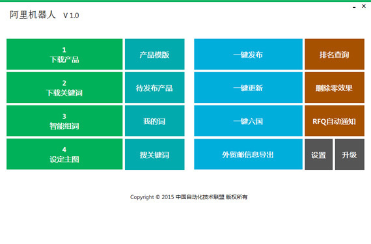371x244 pixels.
Task: Click the 一键六国 tile
Action: tap(248, 121)
